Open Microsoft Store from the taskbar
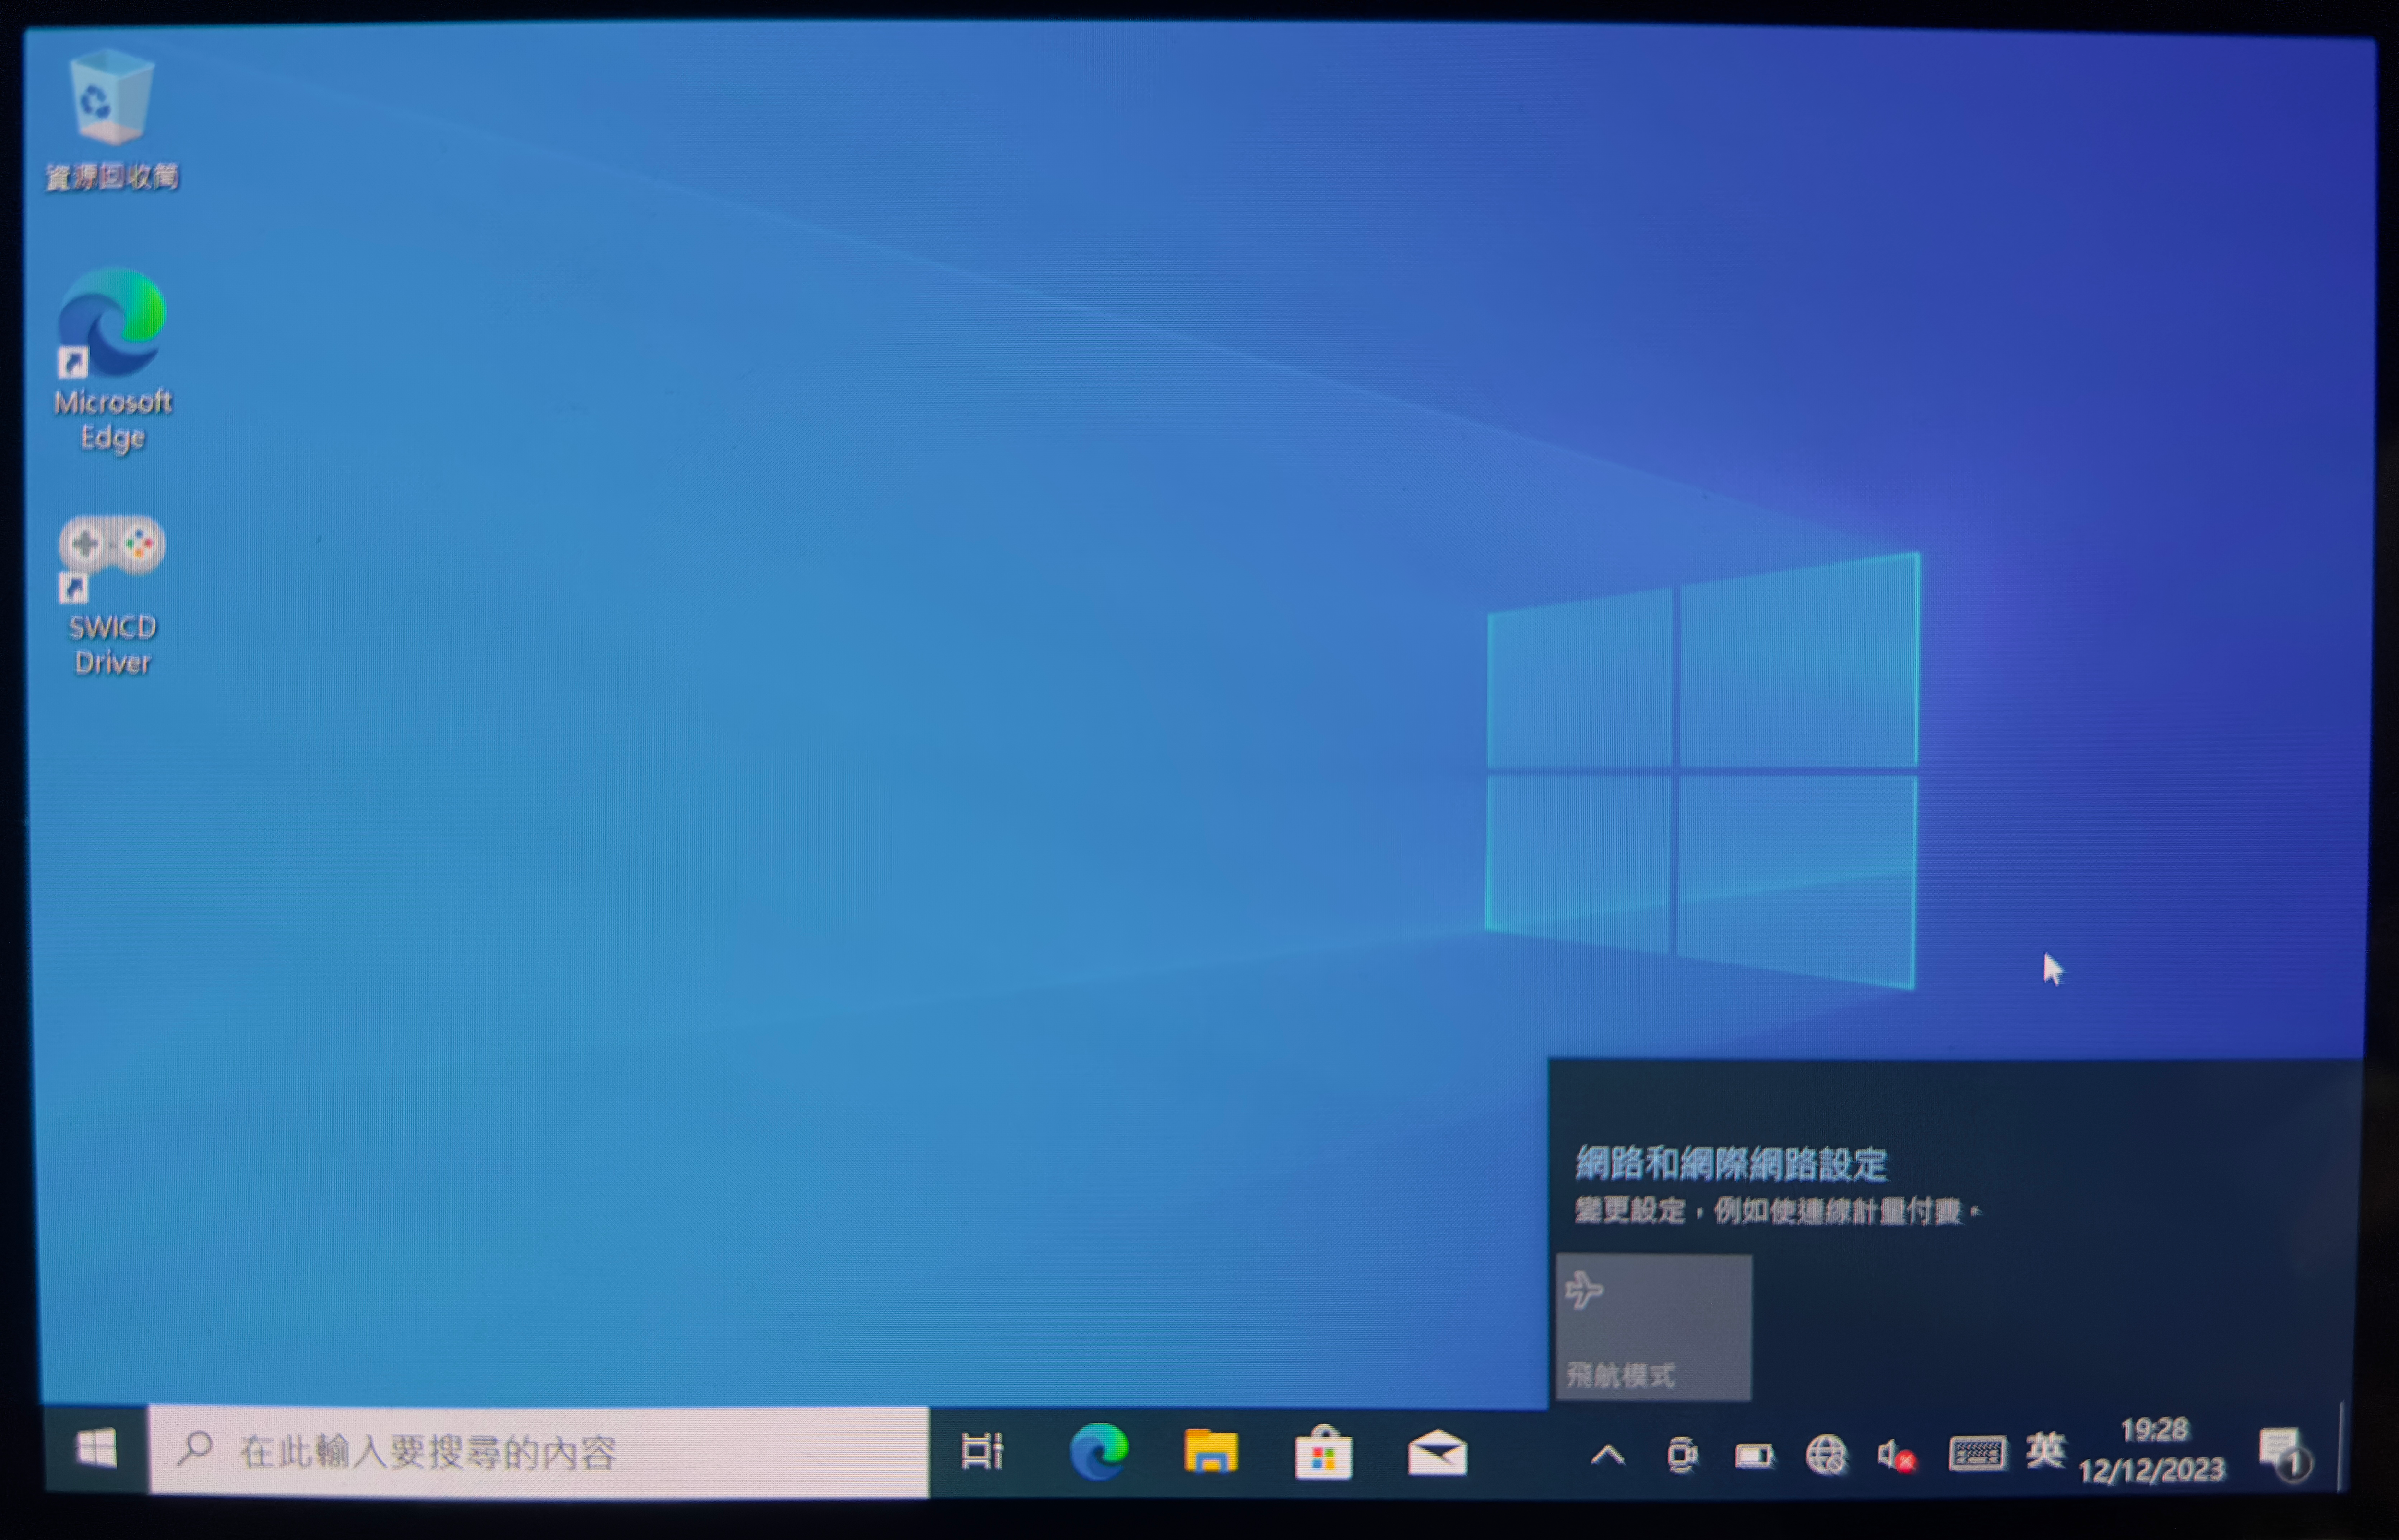The width and height of the screenshot is (2399, 1540). [1323, 1452]
